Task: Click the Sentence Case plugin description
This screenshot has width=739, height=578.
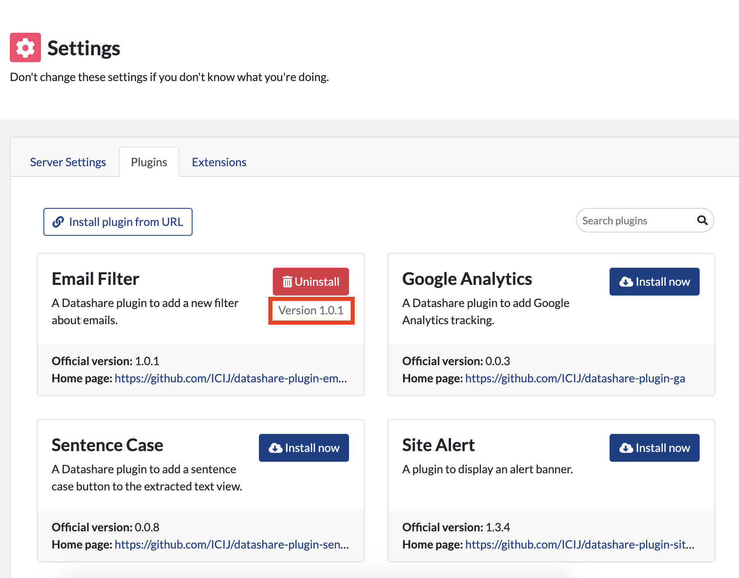Action: 147,478
